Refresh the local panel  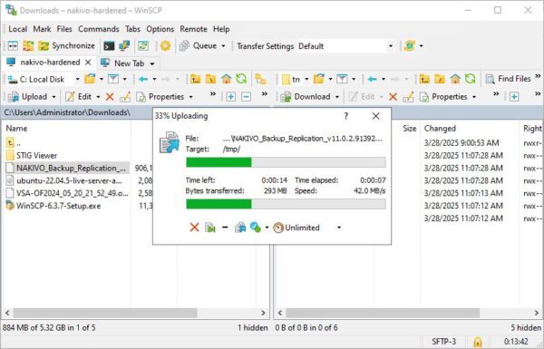pyautogui.click(x=241, y=79)
